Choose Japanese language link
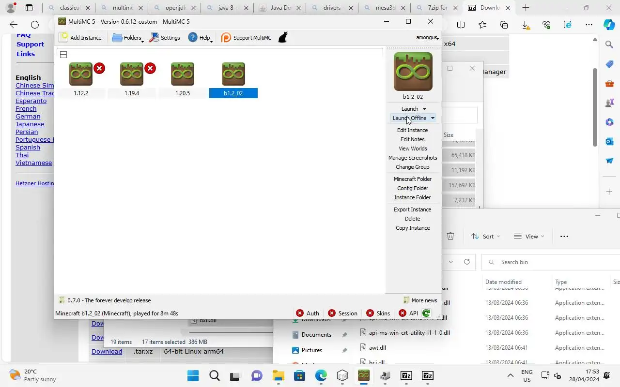 coord(30,124)
